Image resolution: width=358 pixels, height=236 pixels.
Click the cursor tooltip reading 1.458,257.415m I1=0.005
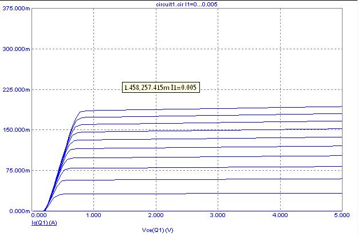pos(161,88)
